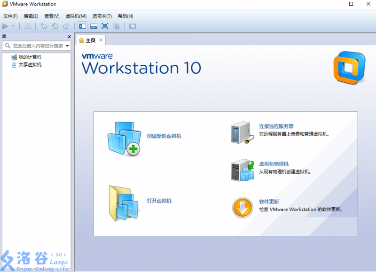Click the Unity mode toolbar icon

(x=117, y=26)
